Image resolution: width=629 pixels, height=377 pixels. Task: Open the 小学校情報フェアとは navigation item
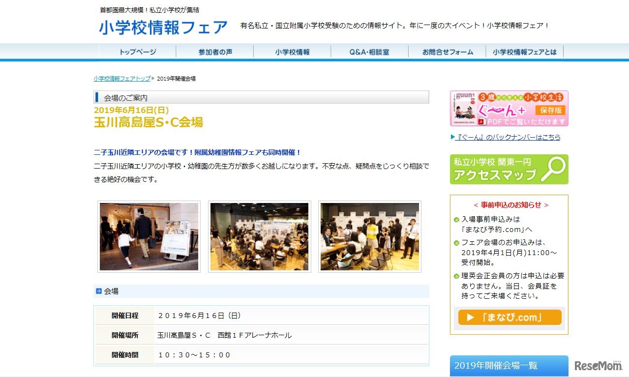(x=525, y=52)
